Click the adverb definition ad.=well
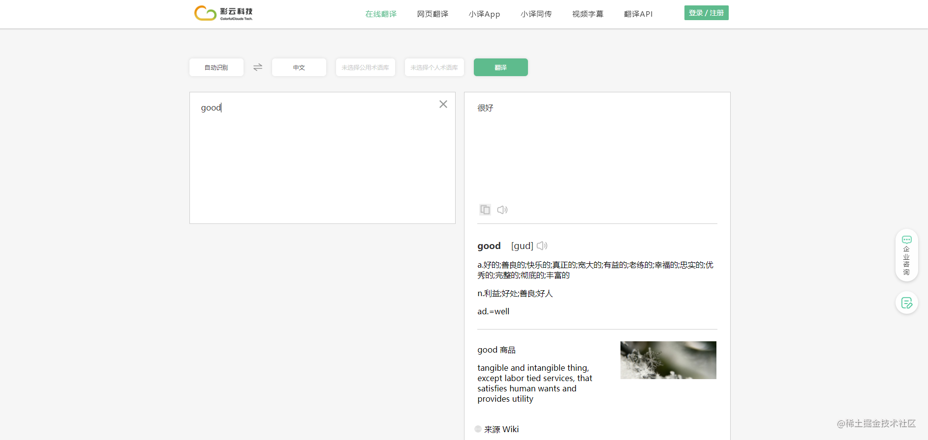This screenshot has width=928, height=440. coord(494,311)
